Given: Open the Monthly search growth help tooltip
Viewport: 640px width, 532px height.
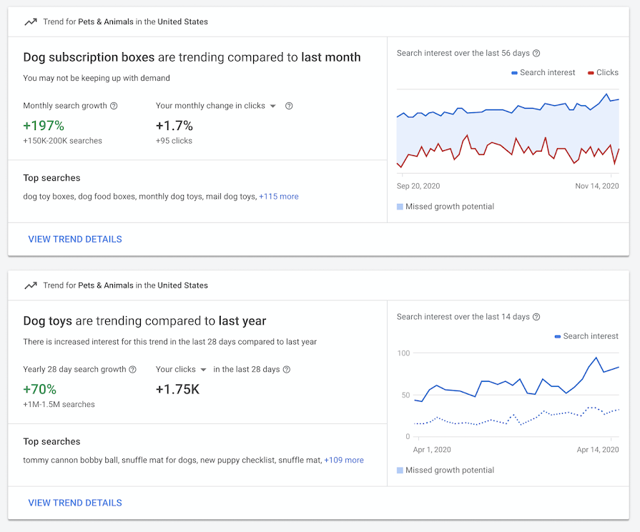Looking at the screenshot, I should click(114, 105).
